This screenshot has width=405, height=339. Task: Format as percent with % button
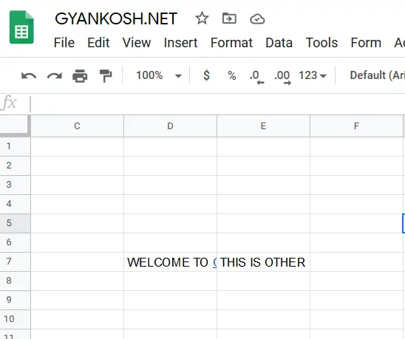(231, 75)
